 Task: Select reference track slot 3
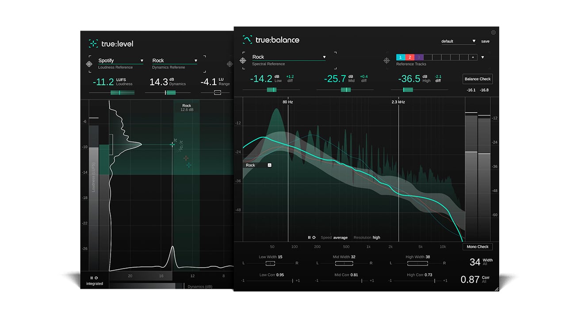[x=419, y=57]
